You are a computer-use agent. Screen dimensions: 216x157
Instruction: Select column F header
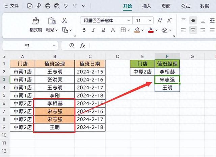167,57
